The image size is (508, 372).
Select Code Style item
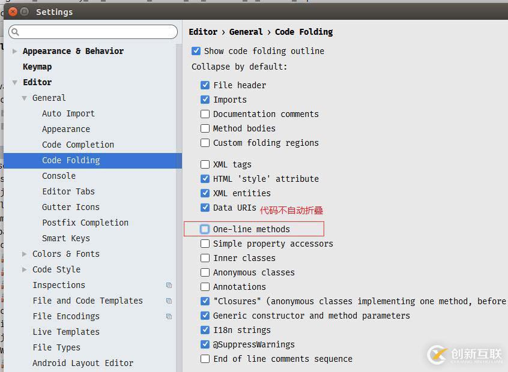(x=56, y=269)
